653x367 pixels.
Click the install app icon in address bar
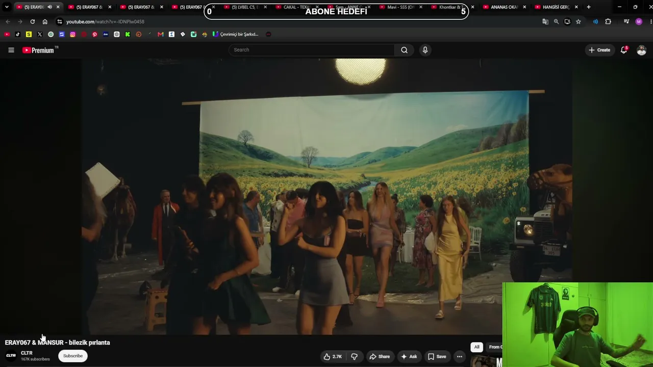pos(567,21)
